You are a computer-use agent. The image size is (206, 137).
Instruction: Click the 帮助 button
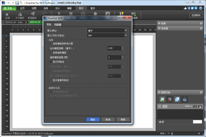point(123,120)
